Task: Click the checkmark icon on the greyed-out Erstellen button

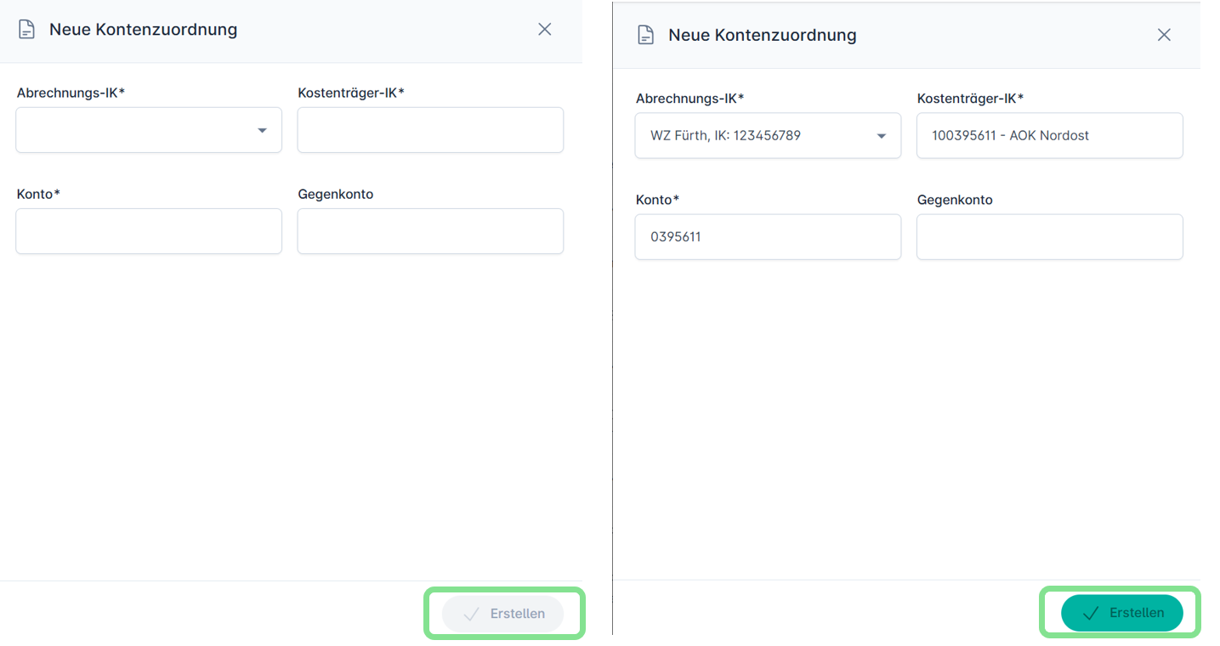Action: pyautogui.click(x=471, y=614)
